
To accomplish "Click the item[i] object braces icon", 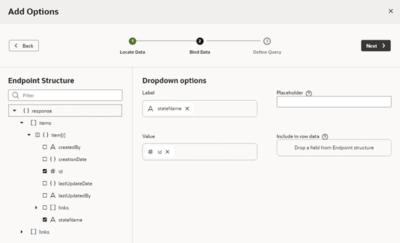I will (x=45, y=135).
